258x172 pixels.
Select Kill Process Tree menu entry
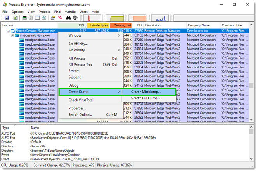tap(91, 65)
